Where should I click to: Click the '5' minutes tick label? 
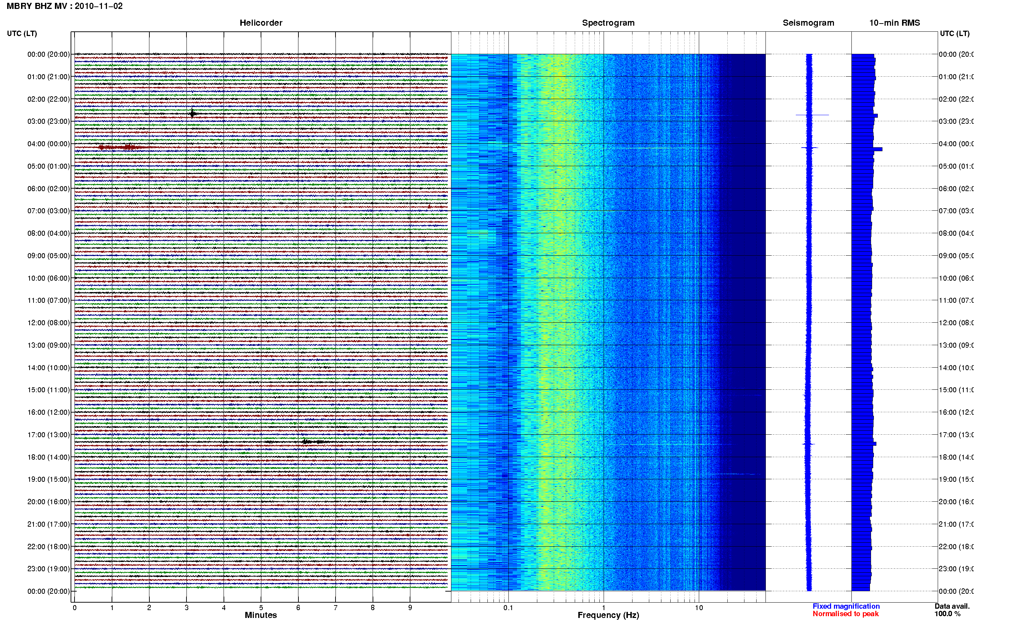261,608
